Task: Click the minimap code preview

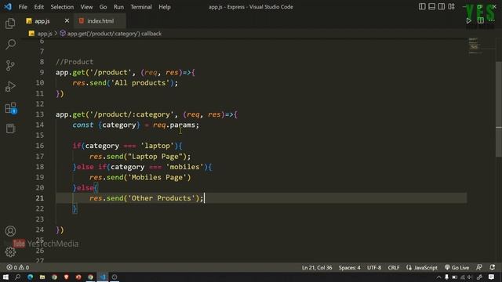Action: (x=475, y=45)
